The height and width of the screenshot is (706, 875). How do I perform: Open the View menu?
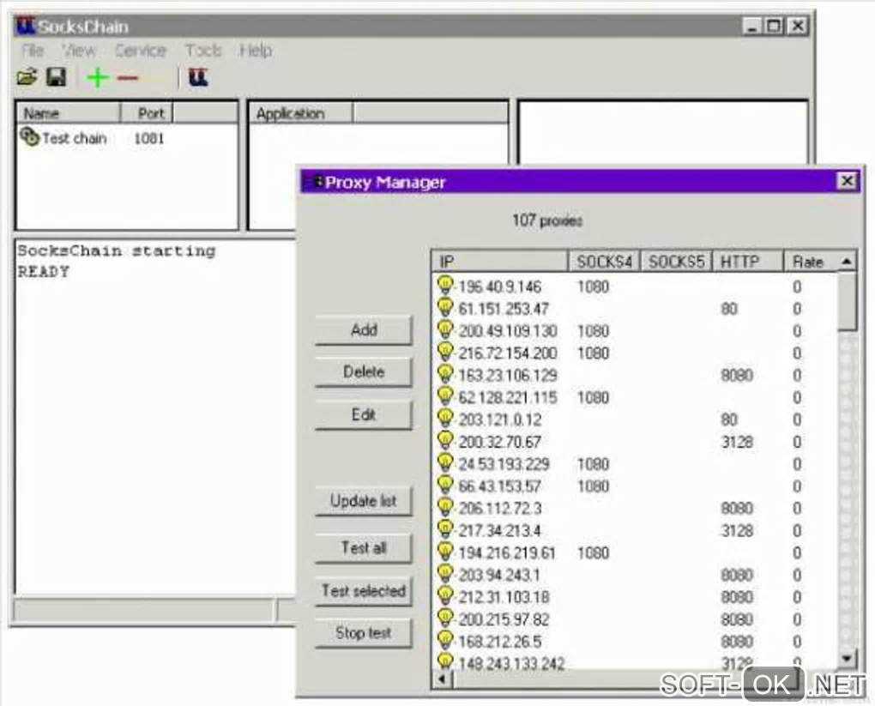tap(79, 51)
